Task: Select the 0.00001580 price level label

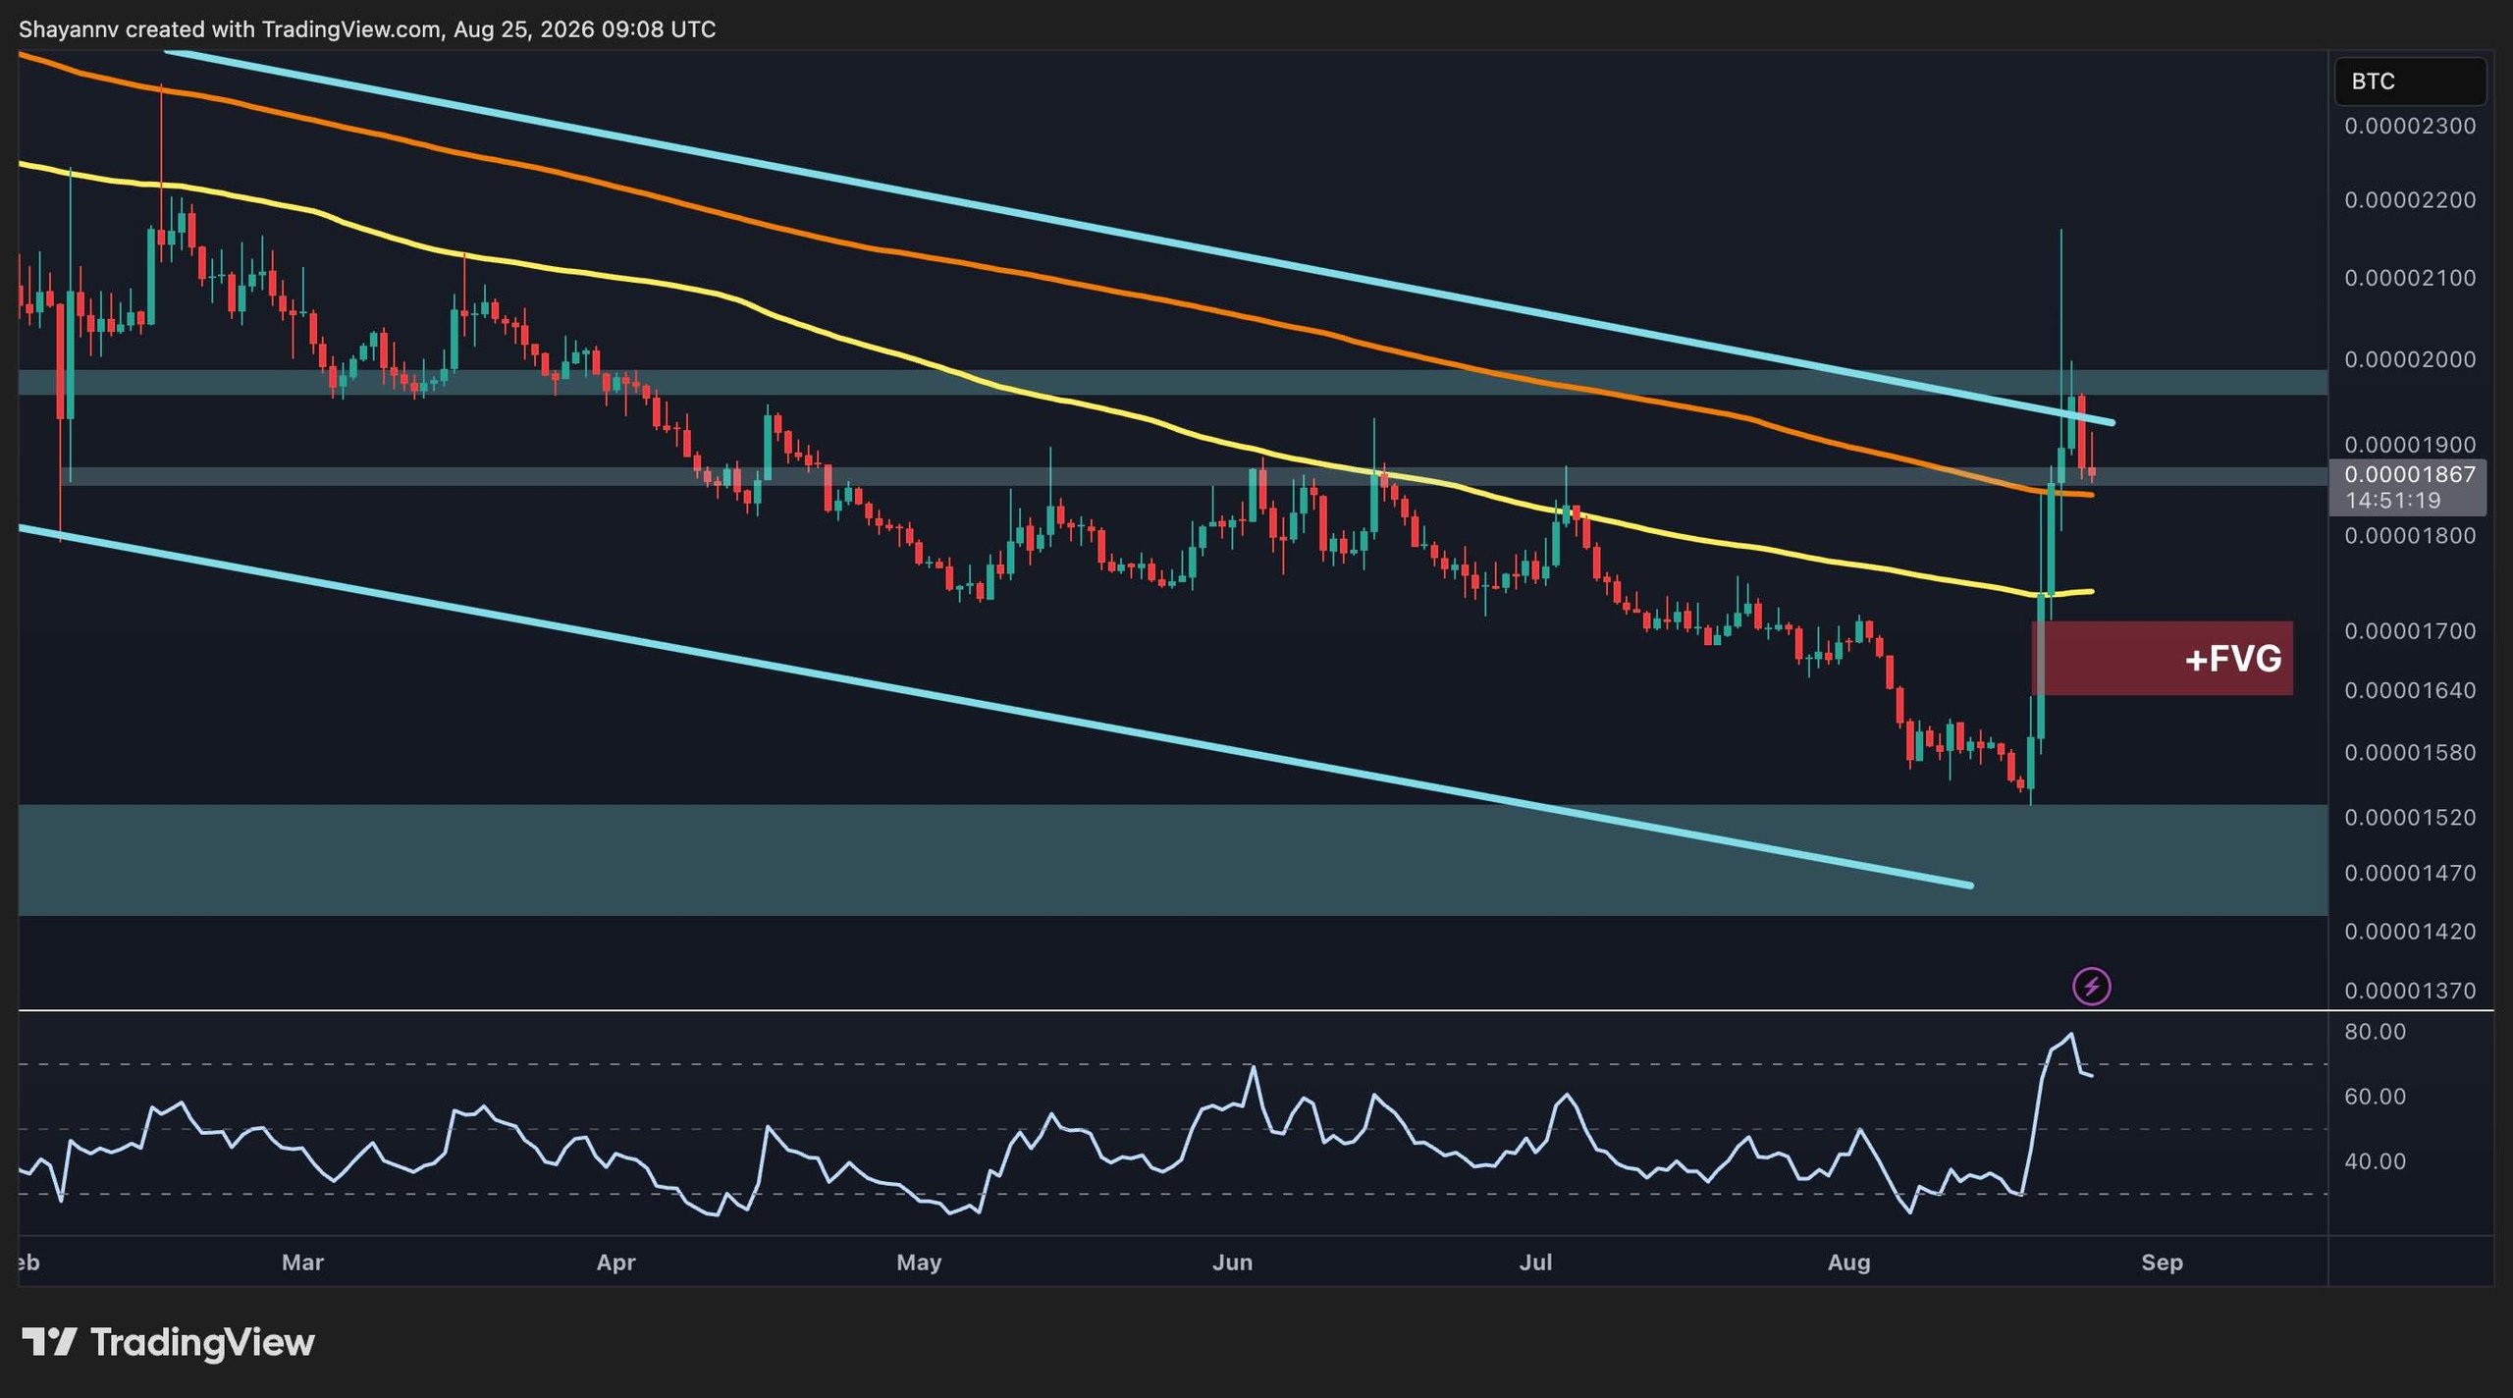Action: point(2410,753)
